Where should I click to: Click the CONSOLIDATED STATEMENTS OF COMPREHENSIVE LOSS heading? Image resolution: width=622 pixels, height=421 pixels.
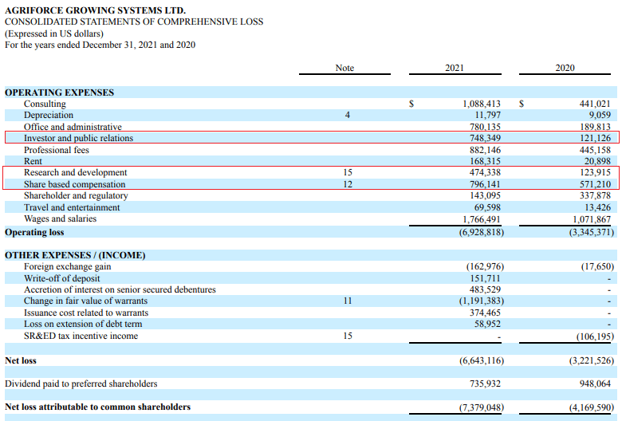pyautogui.click(x=134, y=22)
